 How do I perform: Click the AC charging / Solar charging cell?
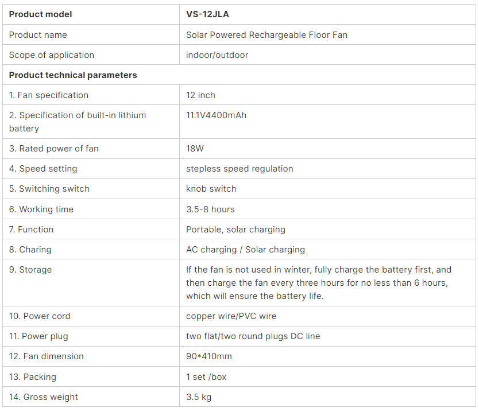(327, 249)
